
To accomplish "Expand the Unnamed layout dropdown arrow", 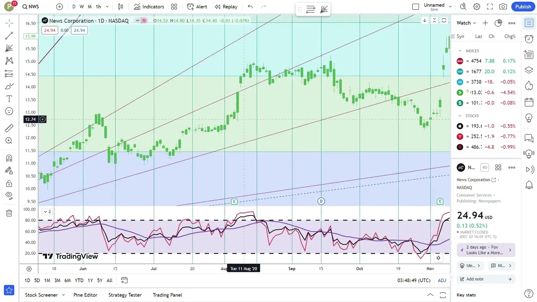I will coord(450,7).
